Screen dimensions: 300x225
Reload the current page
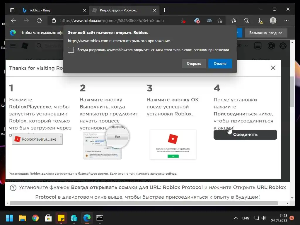coord(39,21)
